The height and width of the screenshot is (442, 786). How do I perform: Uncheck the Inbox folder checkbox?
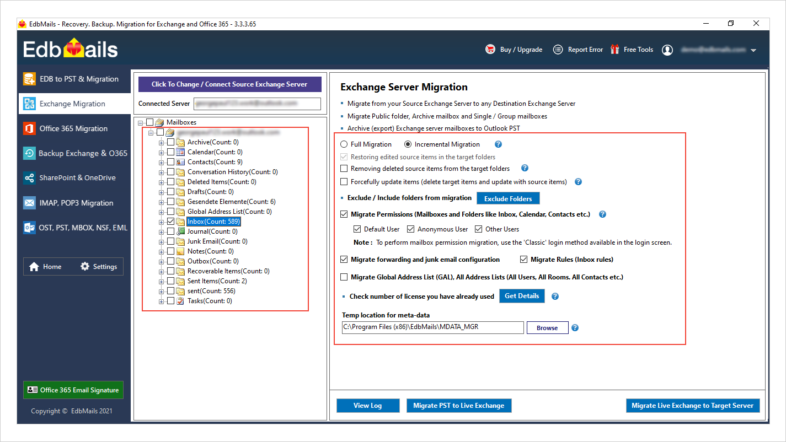170,222
